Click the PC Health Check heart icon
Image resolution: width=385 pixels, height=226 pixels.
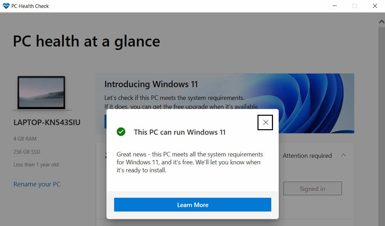(6, 6)
